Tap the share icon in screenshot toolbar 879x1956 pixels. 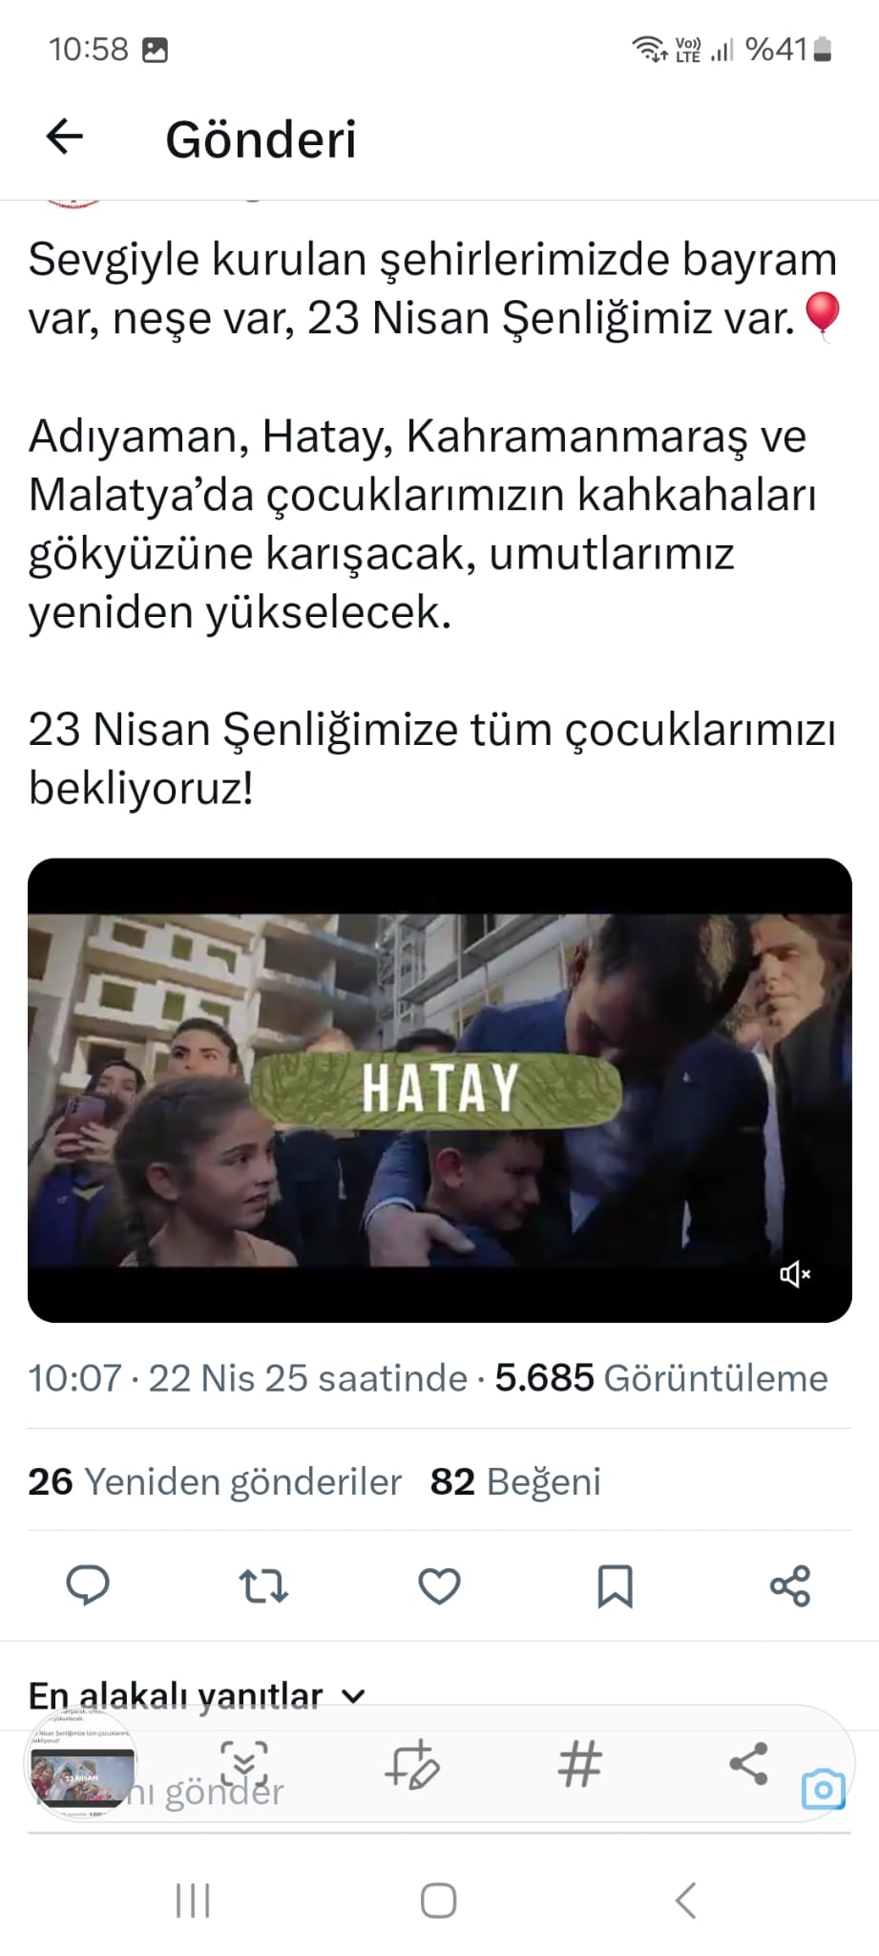[x=748, y=1764]
